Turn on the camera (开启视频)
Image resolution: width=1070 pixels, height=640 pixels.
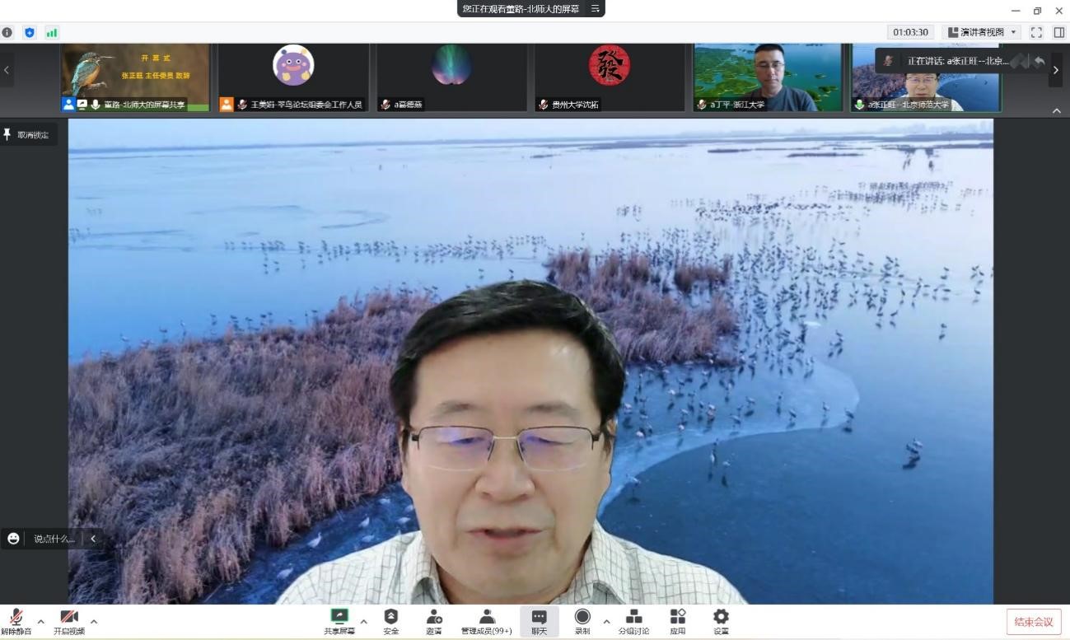click(69, 619)
